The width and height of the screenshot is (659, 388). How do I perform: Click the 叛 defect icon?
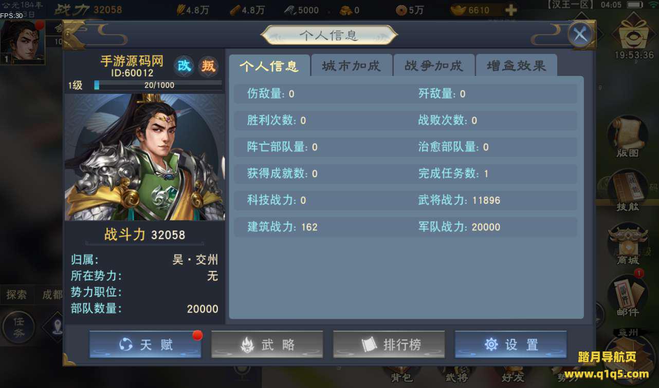208,66
